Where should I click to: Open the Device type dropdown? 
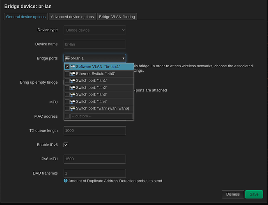[x=95, y=30]
